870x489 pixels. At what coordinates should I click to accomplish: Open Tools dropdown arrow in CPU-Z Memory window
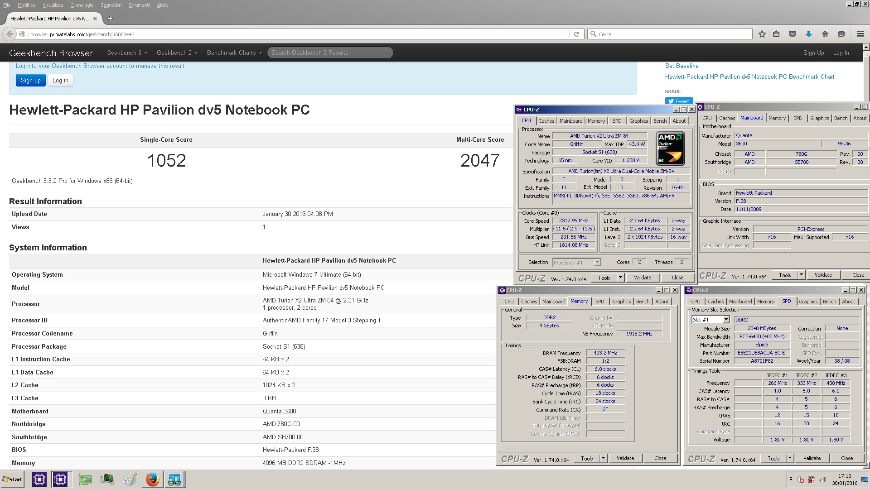(603, 458)
